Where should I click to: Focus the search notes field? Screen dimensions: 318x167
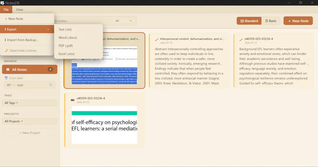click(82, 21)
